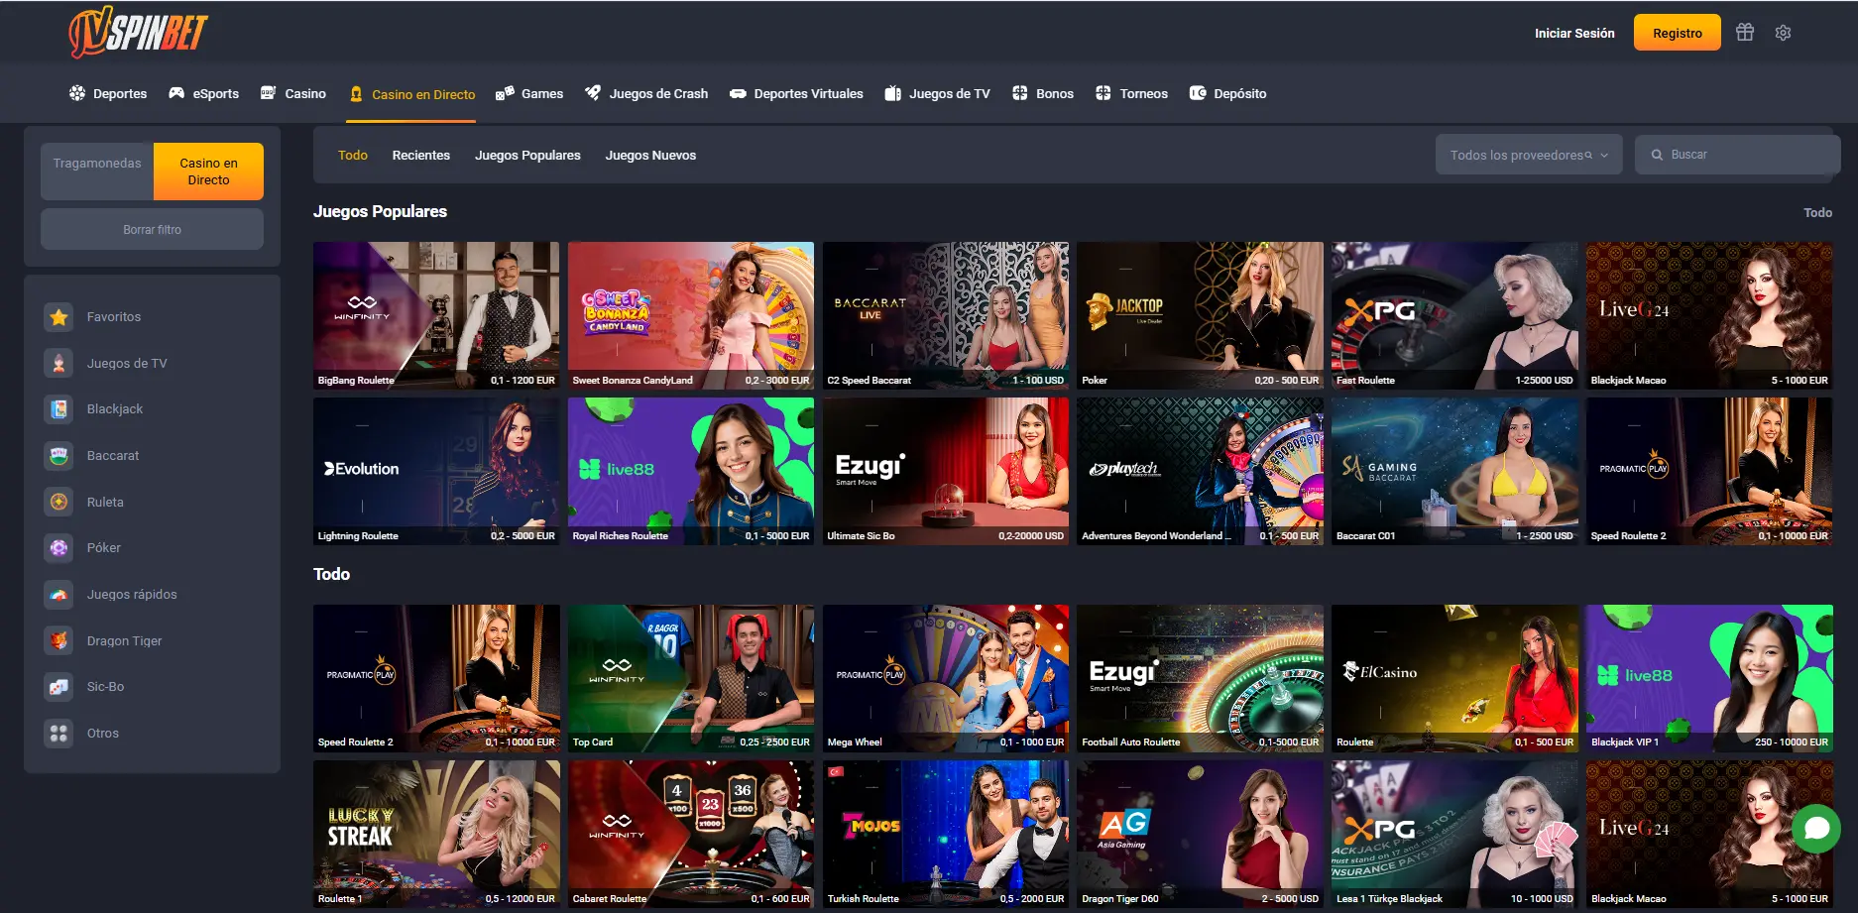Open ElCasino Roulette game
The image size is (1858, 913).
click(x=1454, y=678)
